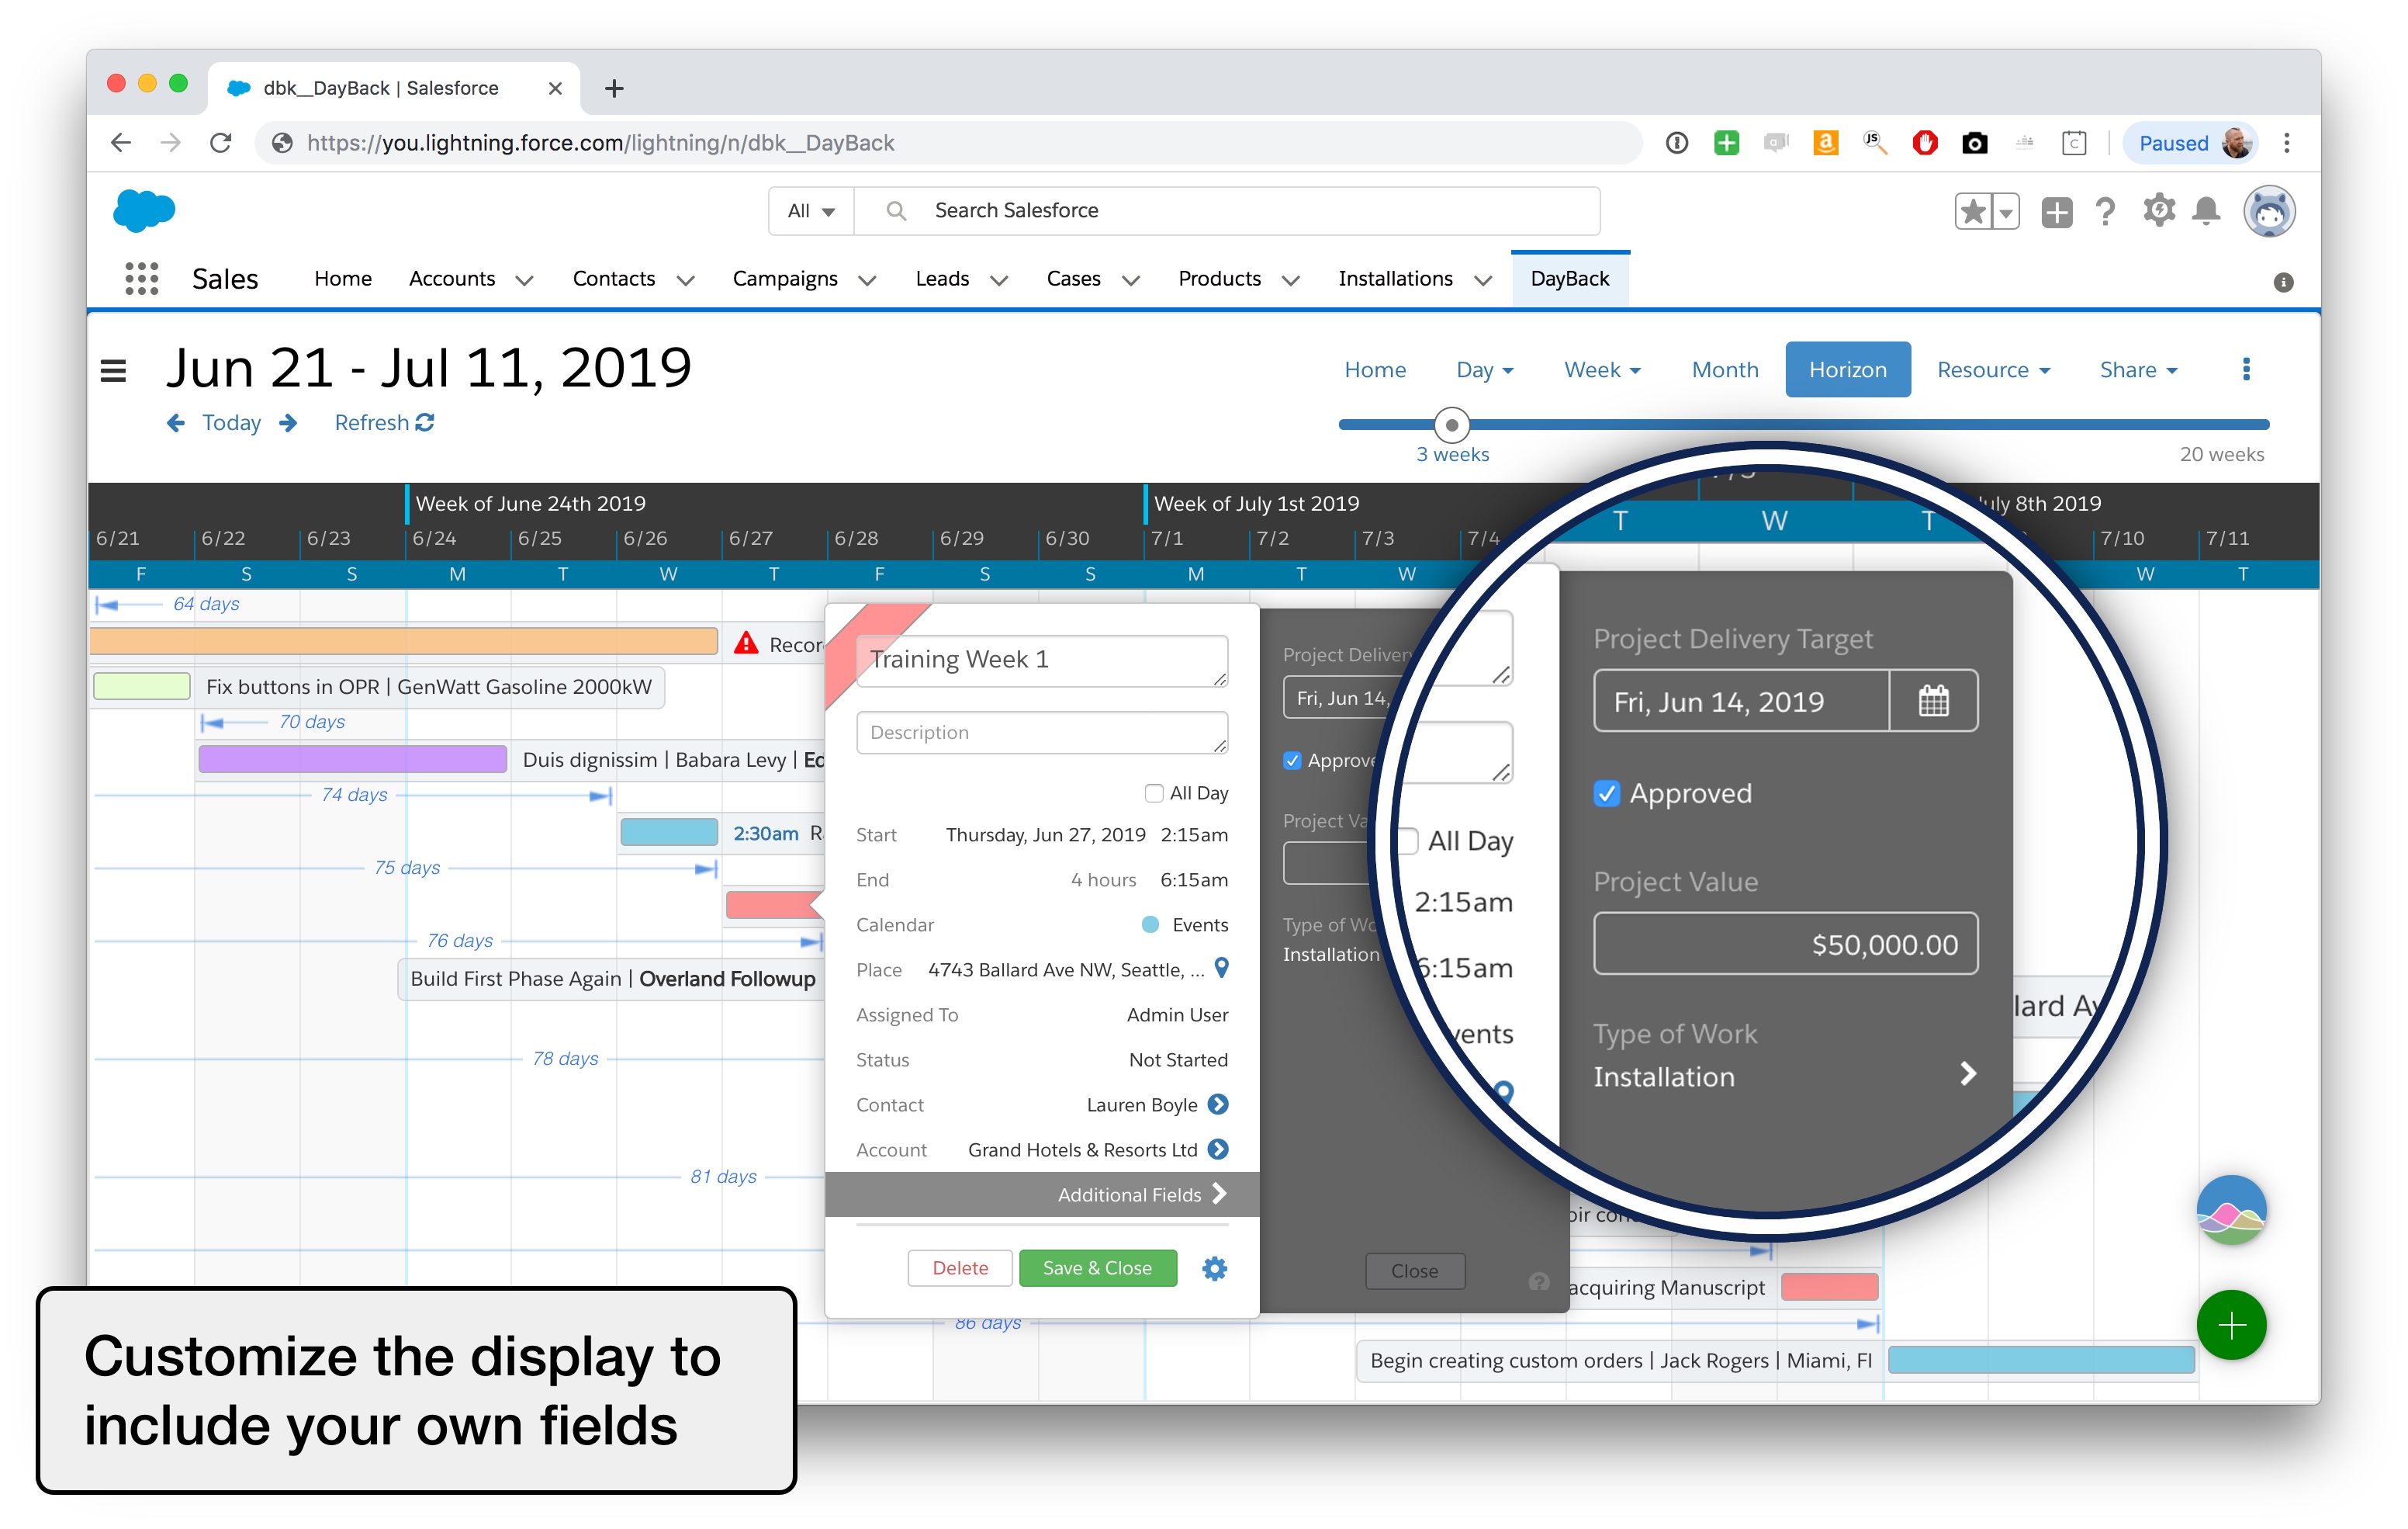
Task: Open the Salesforce App Launcher grid
Action: pos(141,278)
